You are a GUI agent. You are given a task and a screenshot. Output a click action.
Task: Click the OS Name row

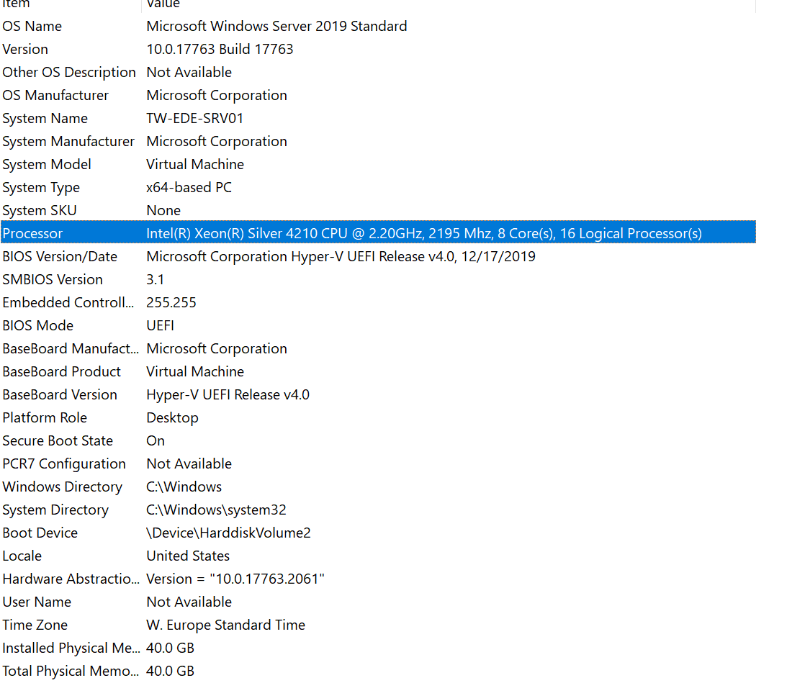coord(32,27)
